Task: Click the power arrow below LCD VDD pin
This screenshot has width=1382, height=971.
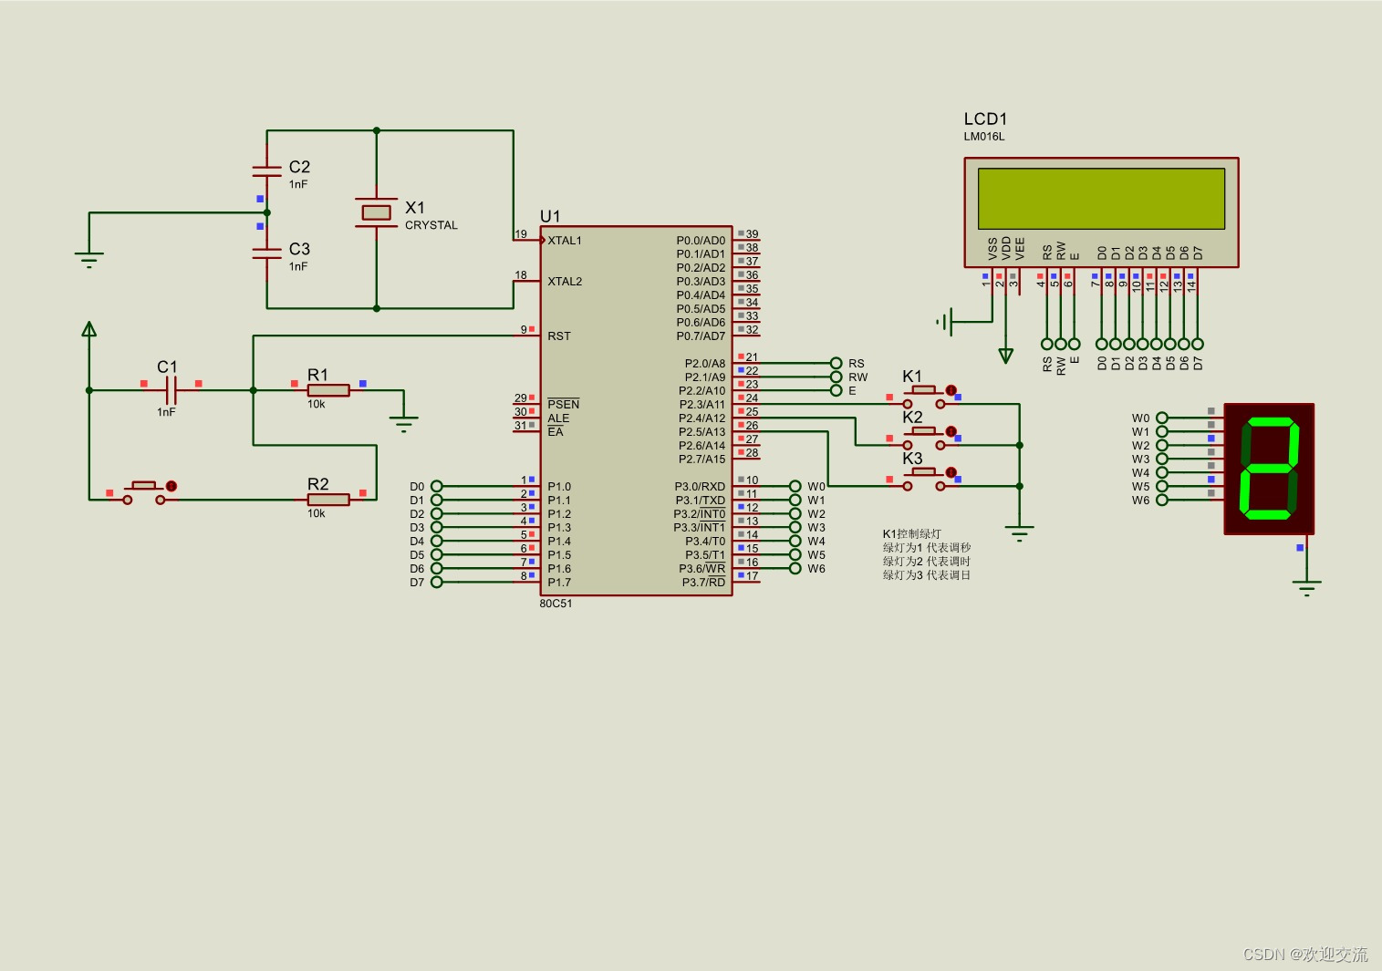Action: pos(1005,356)
